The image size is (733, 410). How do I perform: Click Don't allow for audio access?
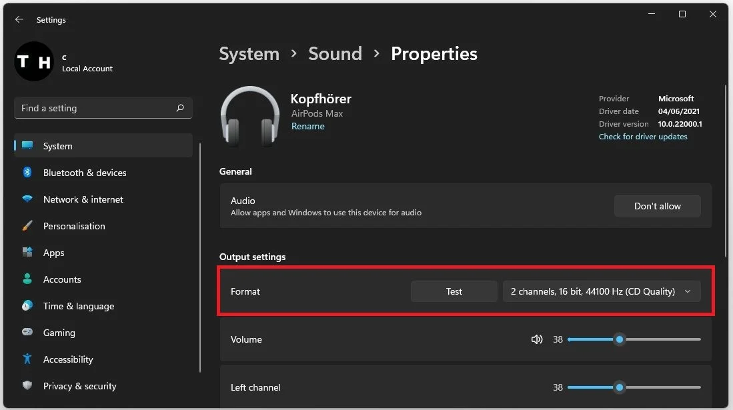coord(657,205)
